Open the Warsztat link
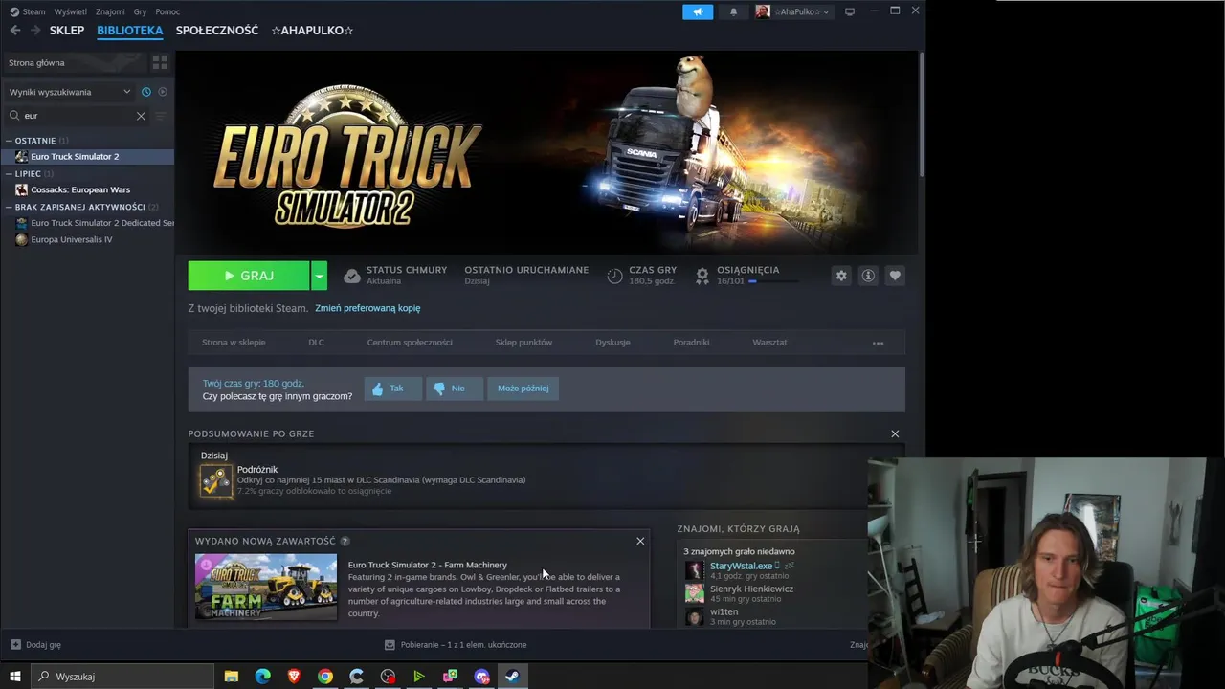This screenshot has height=689, width=1225. (x=769, y=343)
